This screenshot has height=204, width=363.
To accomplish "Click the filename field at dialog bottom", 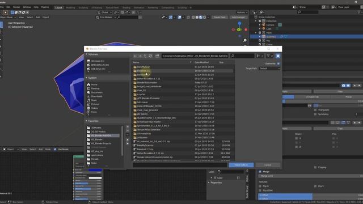I will pos(180,165).
